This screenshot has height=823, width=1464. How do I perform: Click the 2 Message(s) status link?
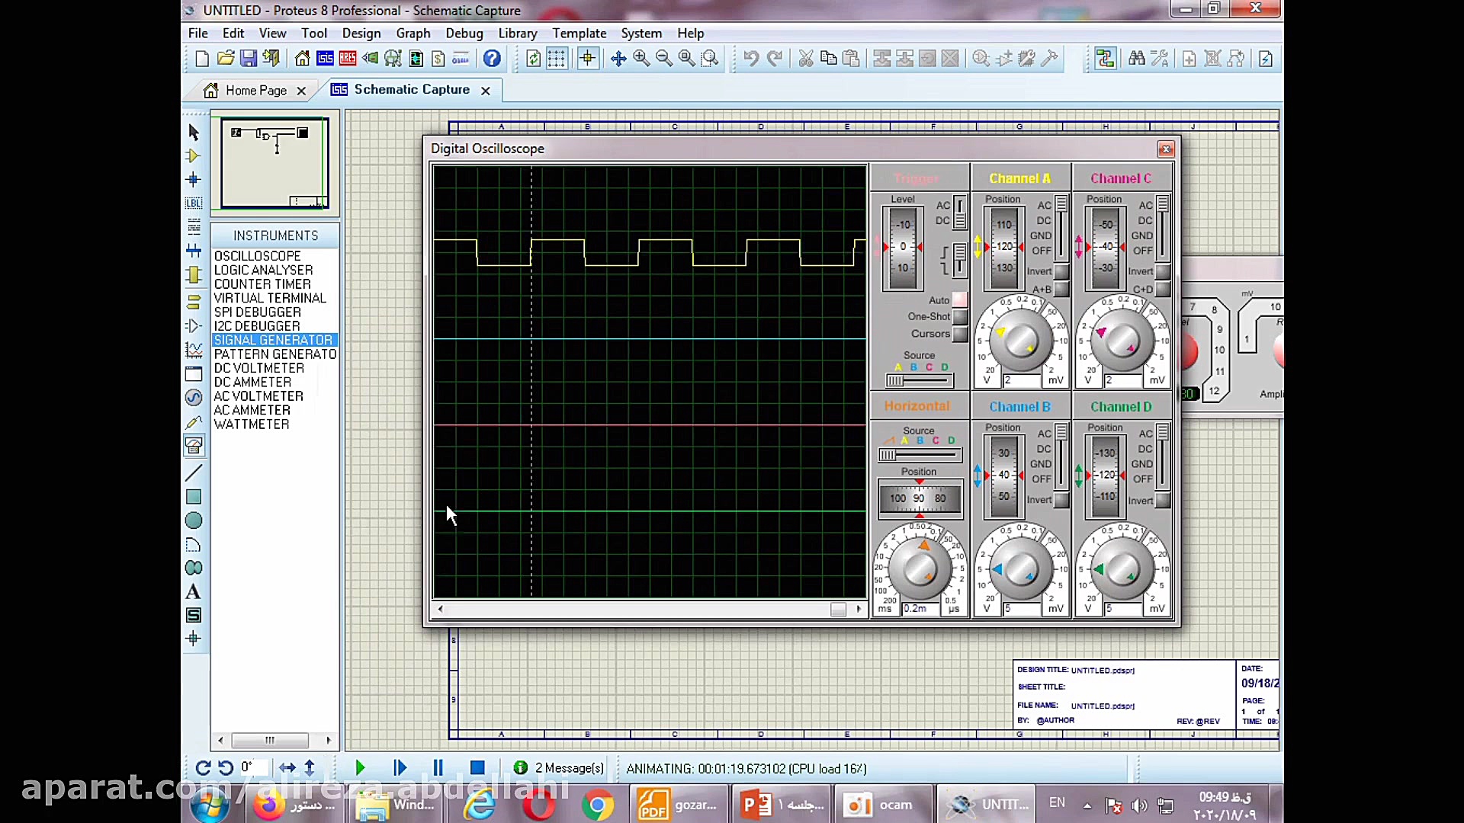(x=569, y=768)
